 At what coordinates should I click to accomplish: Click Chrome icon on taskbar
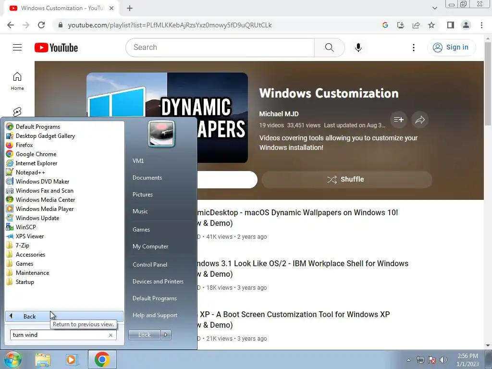(x=102, y=359)
